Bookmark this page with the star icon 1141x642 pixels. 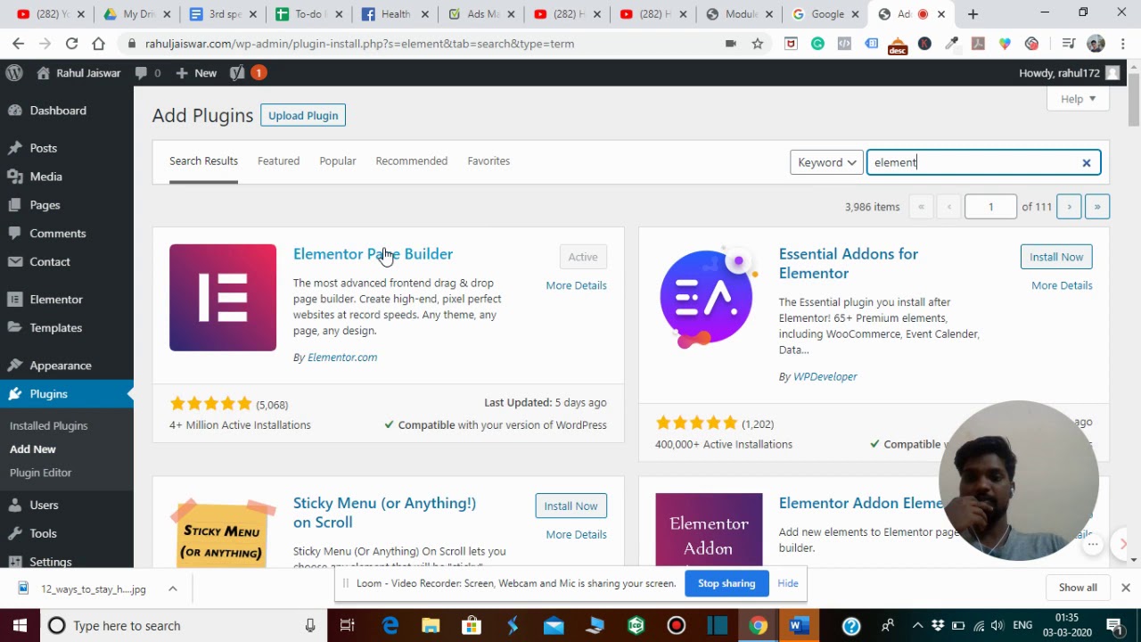point(757,44)
